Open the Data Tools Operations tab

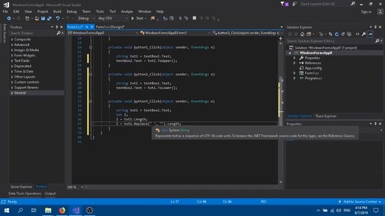[x=25, y=194]
